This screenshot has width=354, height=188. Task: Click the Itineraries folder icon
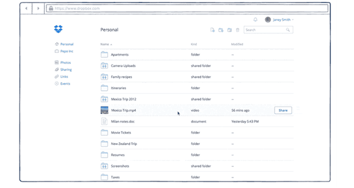click(x=104, y=88)
